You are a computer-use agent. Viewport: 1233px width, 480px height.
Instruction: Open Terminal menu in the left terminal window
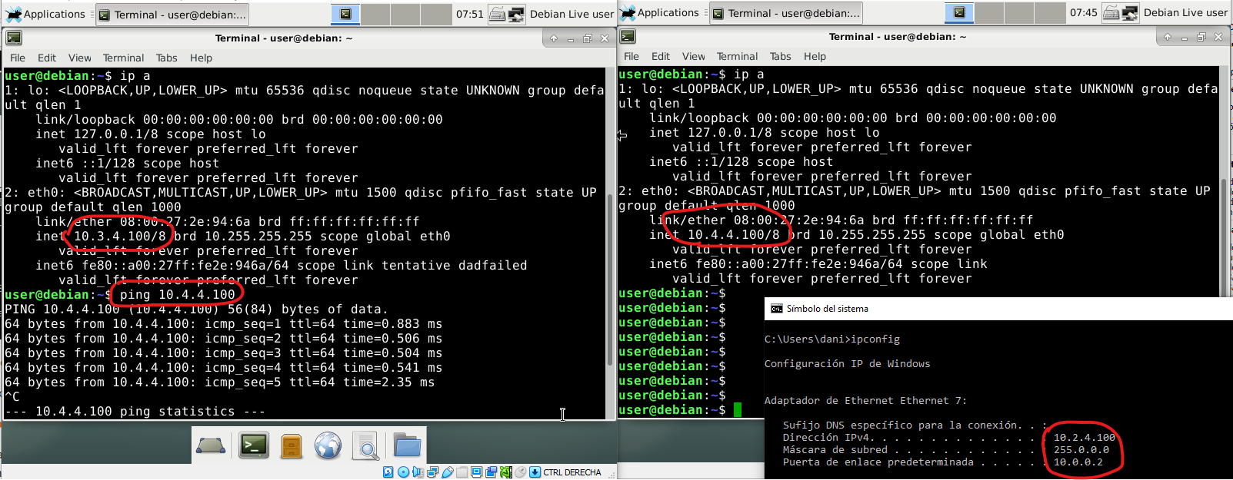pos(123,58)
